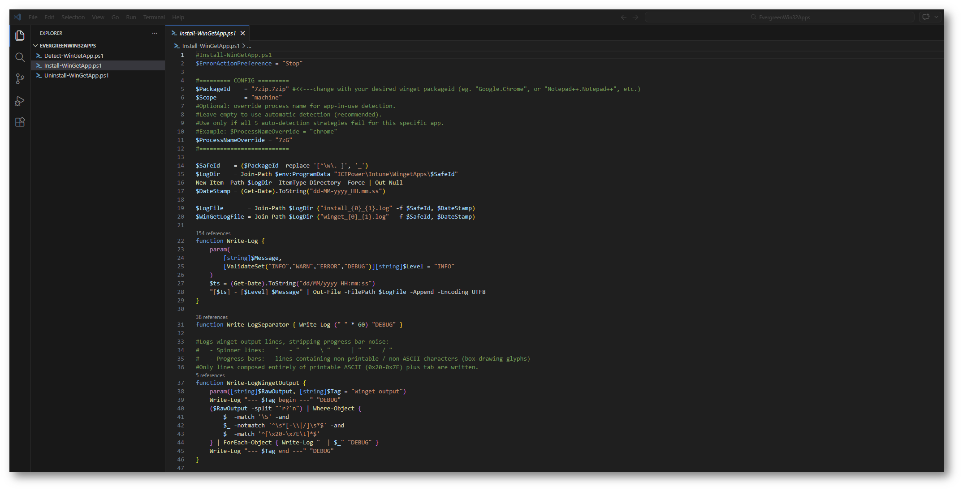Open the Terminal menu

pyautogui.click(x=154, y=17)
